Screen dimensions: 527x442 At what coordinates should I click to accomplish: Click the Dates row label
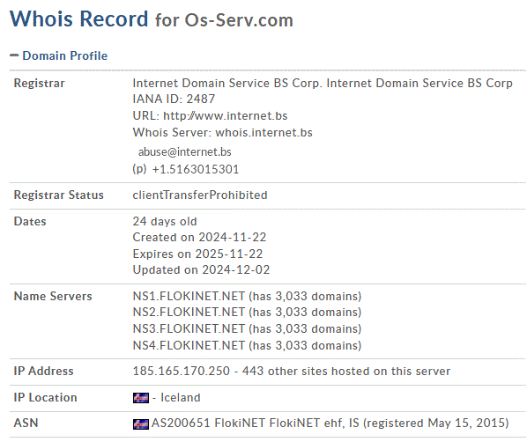point(30,221)
